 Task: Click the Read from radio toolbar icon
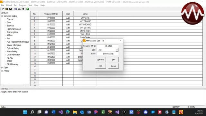coord(15,9)
